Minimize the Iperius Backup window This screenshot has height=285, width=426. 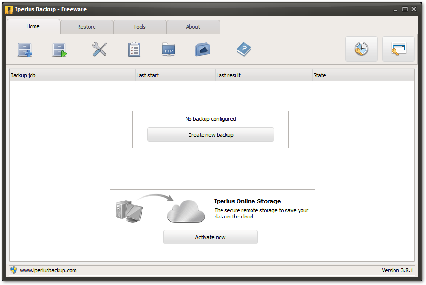[395, 10]
